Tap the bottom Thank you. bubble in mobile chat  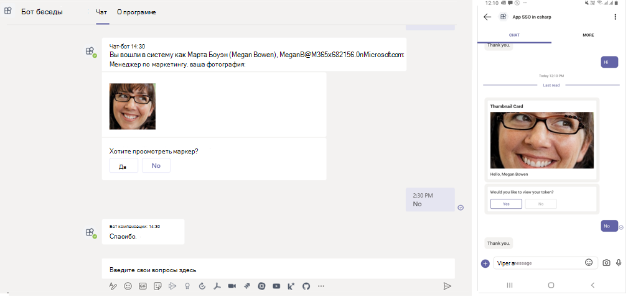click(x=499, y=243)
